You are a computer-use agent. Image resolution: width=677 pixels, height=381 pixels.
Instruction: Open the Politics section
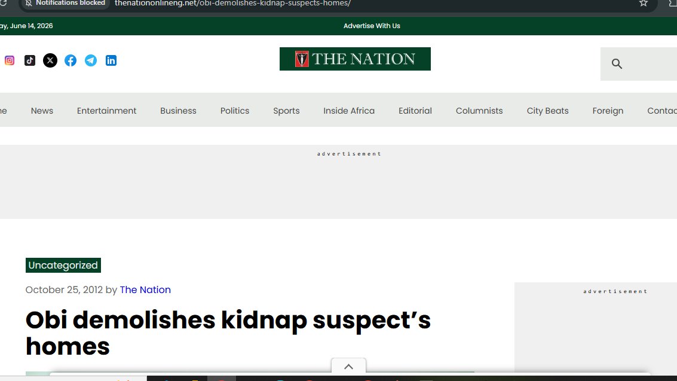235,111
